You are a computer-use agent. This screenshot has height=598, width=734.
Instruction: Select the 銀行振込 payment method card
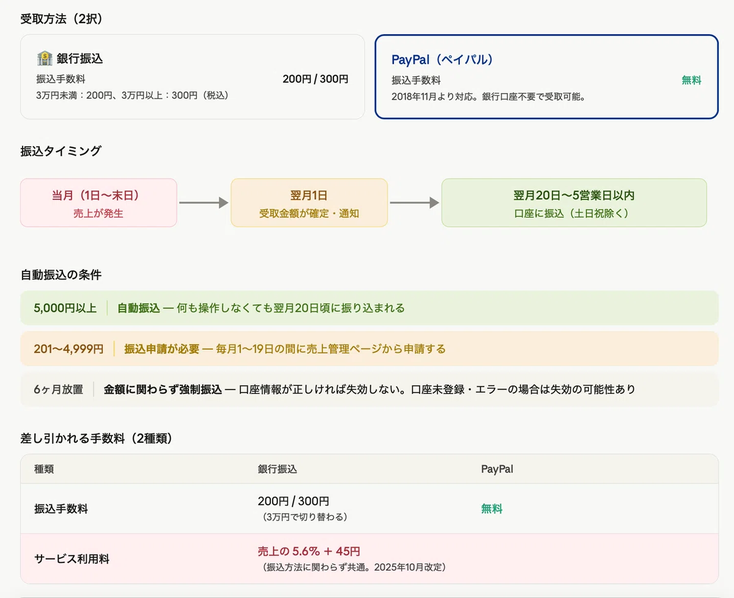click(193, 76)
